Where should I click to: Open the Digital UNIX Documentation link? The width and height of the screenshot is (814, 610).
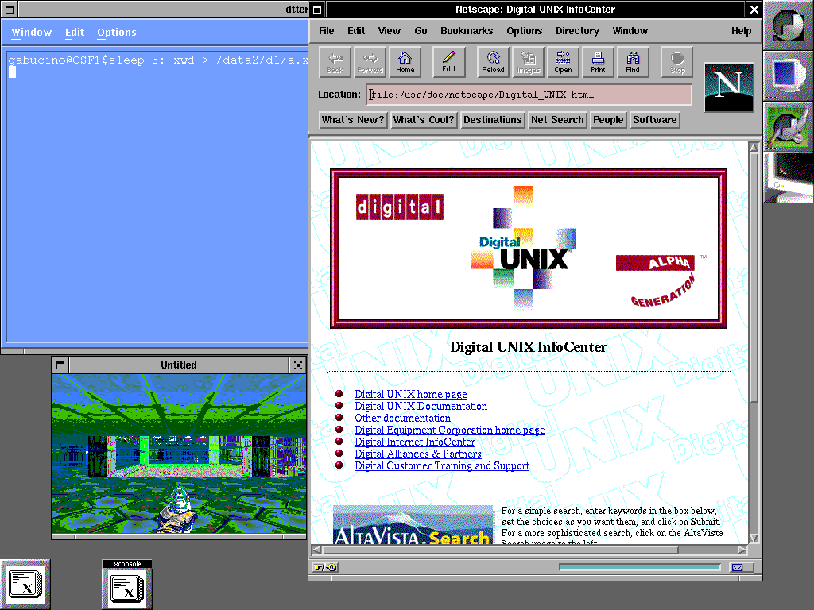point(421,406)
